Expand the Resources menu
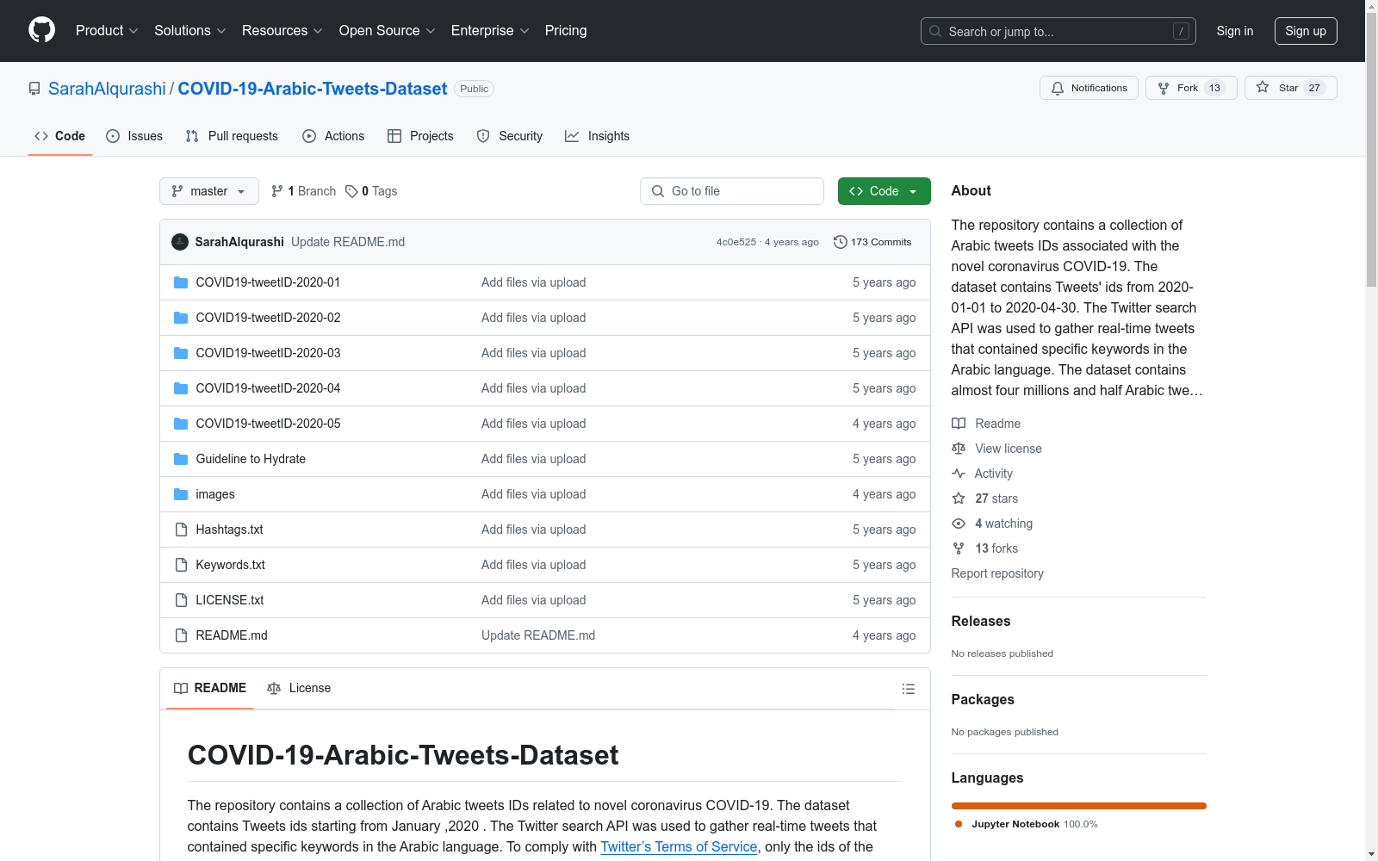 tap(282, 31)
